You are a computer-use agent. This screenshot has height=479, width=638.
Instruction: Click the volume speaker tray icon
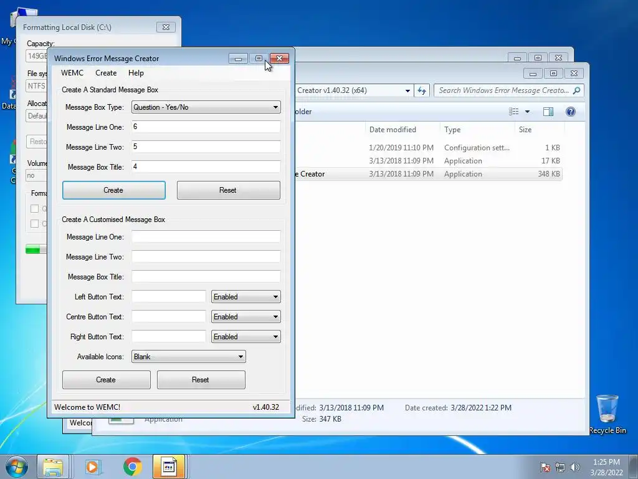[x=574, y=467]
